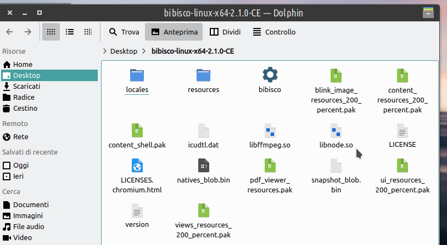Toggle Anteprima preview
Viewport: 447px width, 245px height.
point(174,32)
